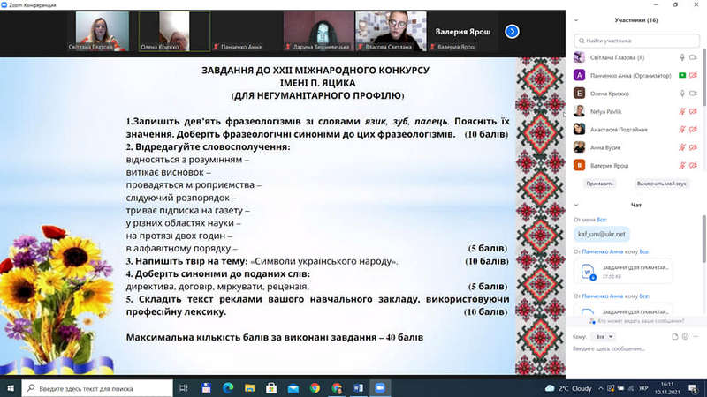
Task: Collapse the Участники participants panel chevron
Action: 577,19
